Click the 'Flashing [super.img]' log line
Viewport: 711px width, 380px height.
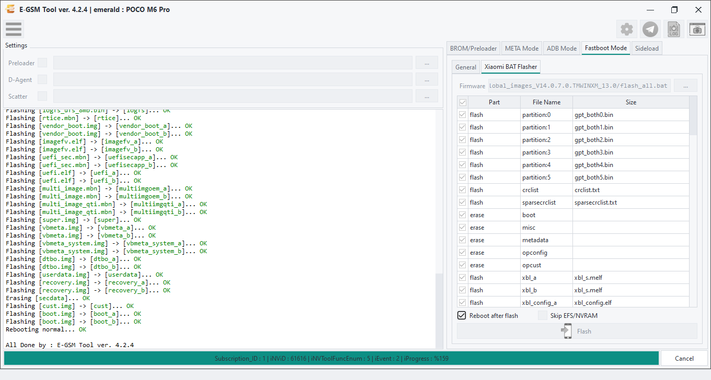click(x=73, y=220)
